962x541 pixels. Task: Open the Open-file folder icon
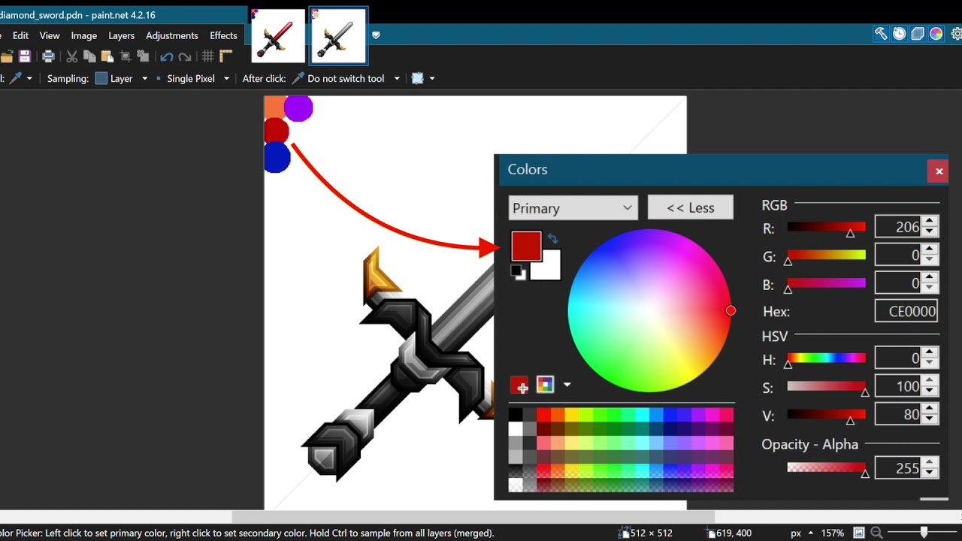[7, 56]
